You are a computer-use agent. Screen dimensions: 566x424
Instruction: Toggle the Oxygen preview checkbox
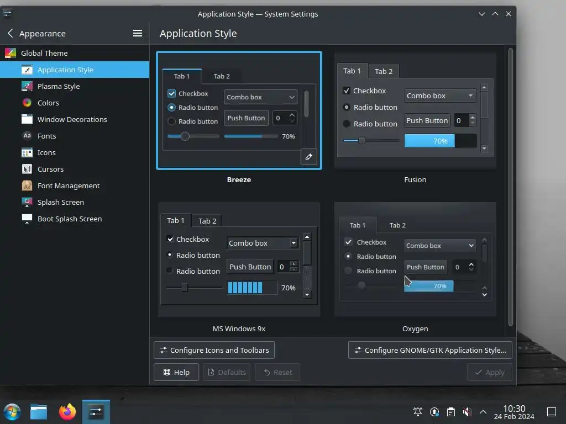point(348,242)
